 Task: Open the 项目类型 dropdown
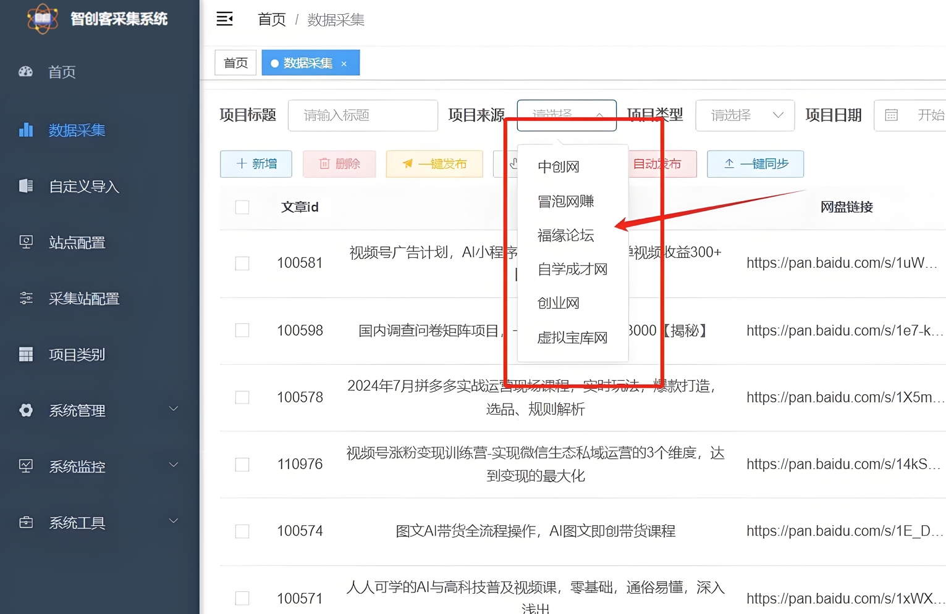tap(745, 115)
